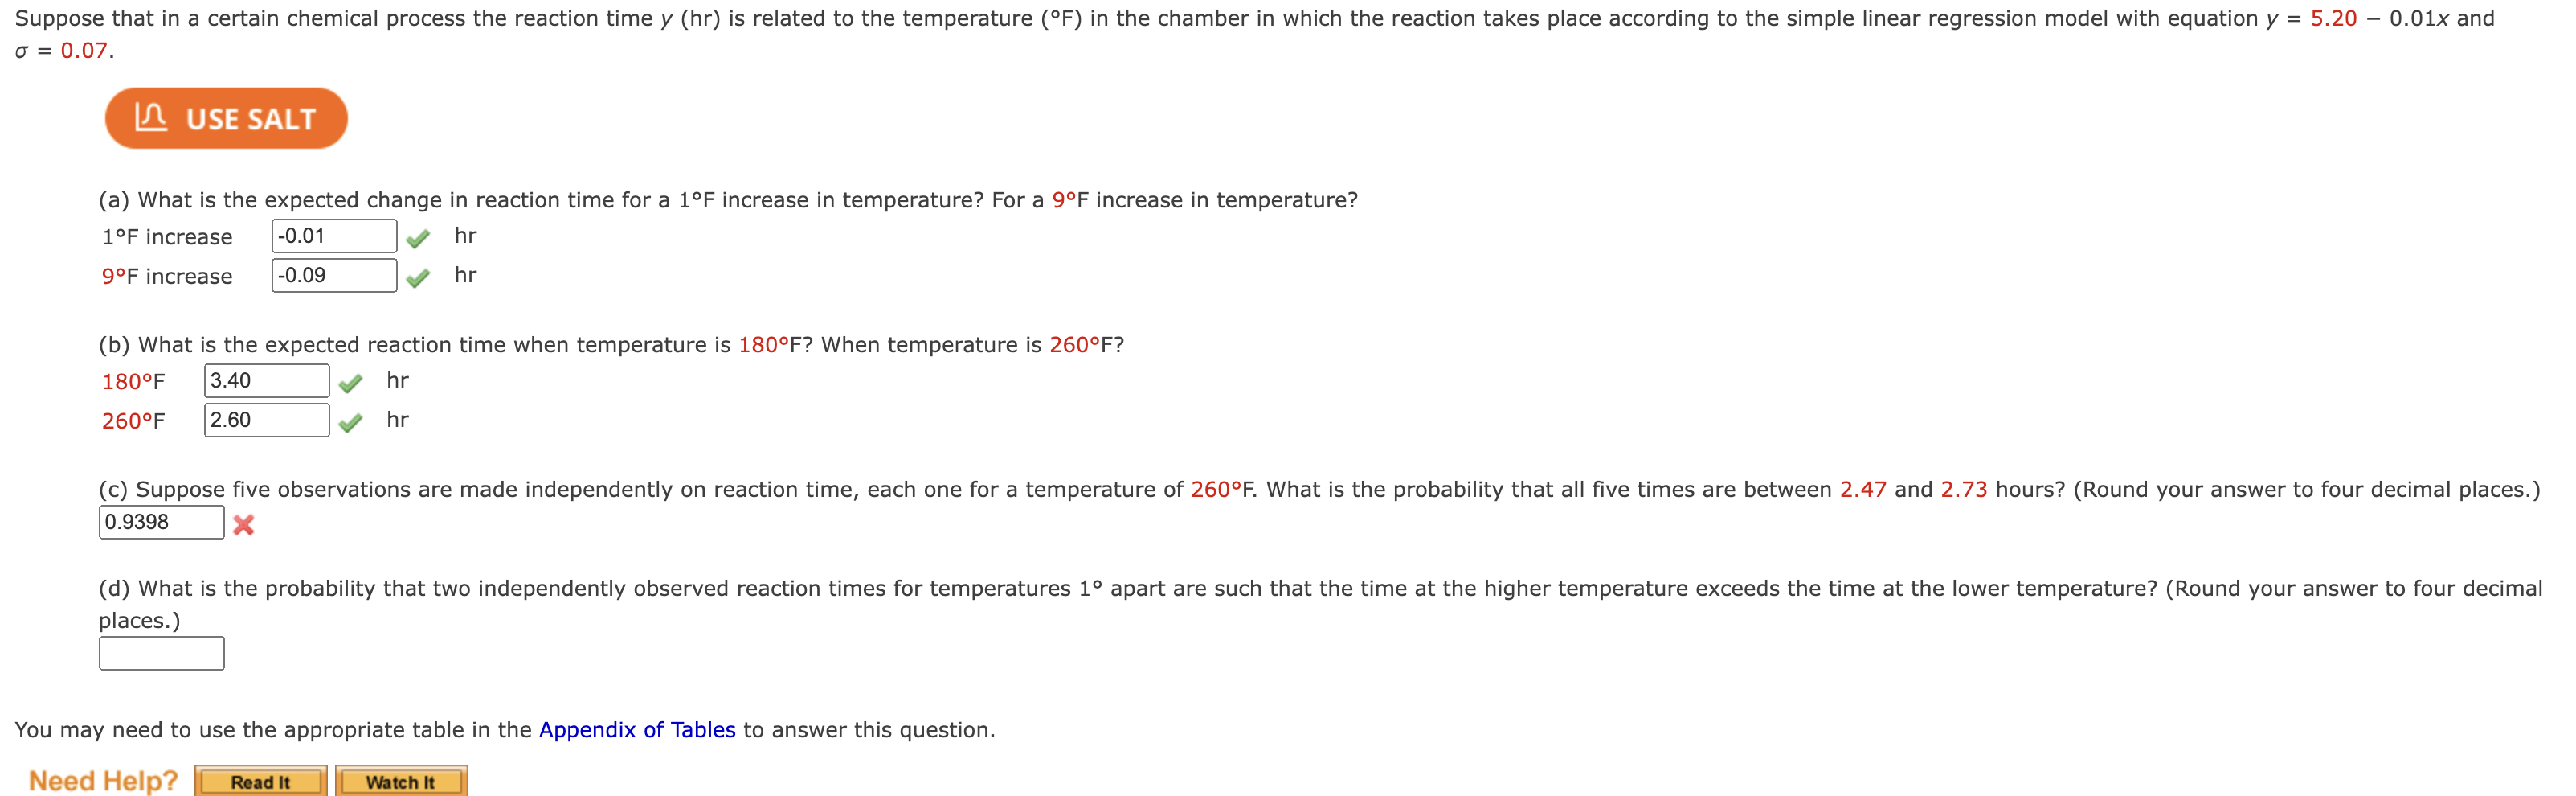Open the Appendix of Tables link
Screen dimensions: 2576x796
pos(638,730)
